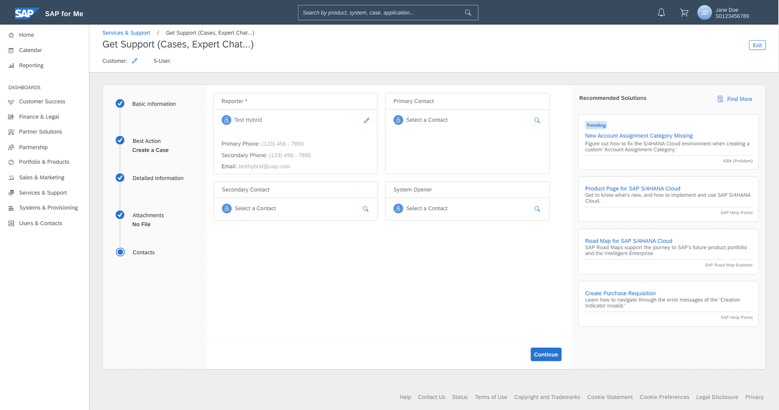Click the Portfolio & Products icon
779x410 pixels.
click(11, 162)
